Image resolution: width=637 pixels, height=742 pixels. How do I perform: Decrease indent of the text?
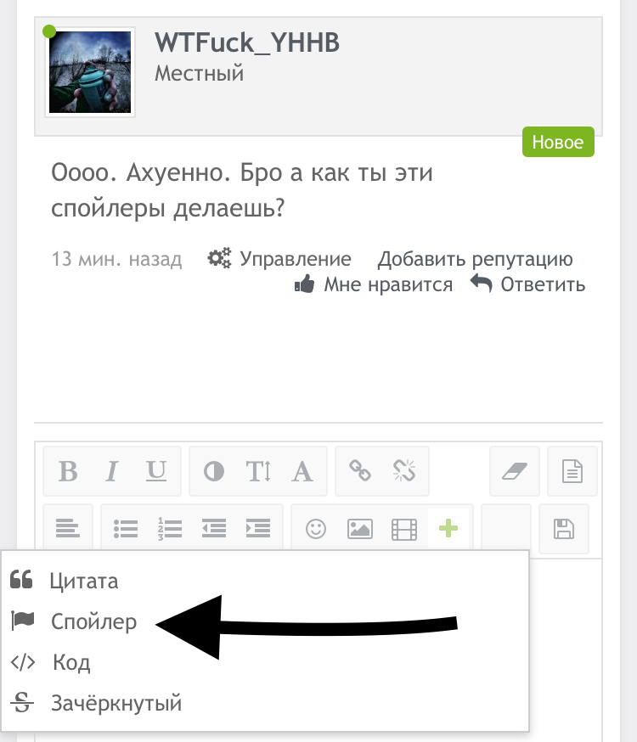pyautogui.click(x=214, y=529)
